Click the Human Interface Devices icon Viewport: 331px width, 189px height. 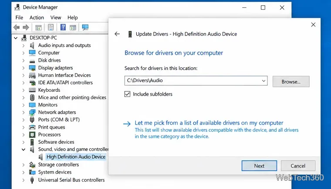click(32, 75)
